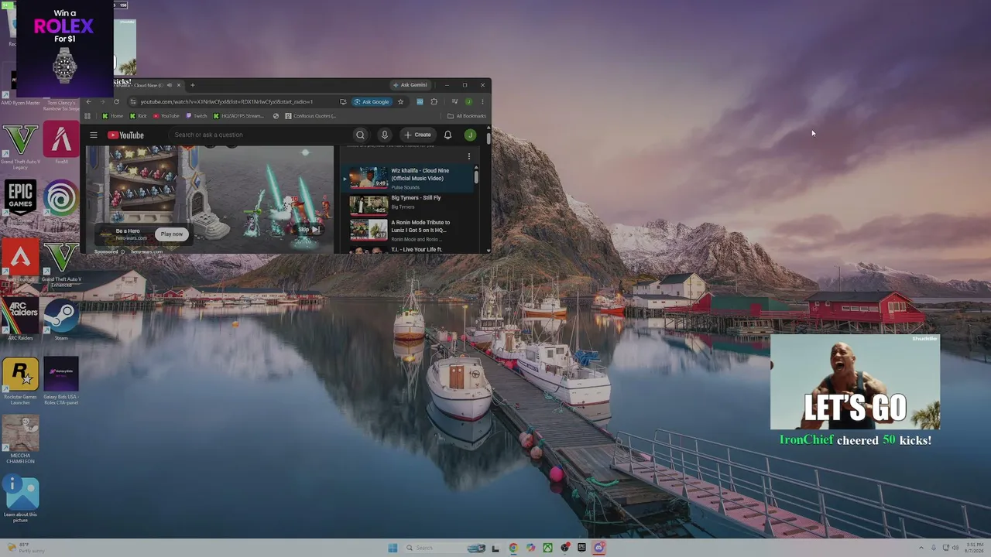Viewport: 991px width, 557px height.
Task: Go back in the Chrome browser
Action: pyautogui.click(x=88, y=101)
